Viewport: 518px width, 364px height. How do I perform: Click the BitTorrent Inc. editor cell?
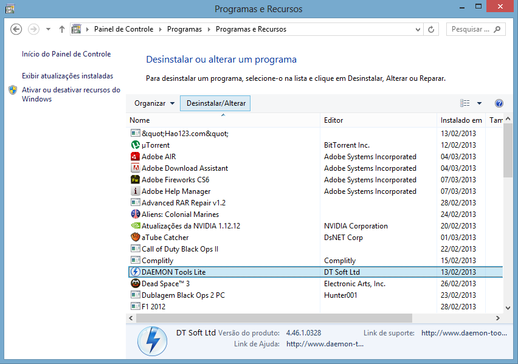pos(347,145)
